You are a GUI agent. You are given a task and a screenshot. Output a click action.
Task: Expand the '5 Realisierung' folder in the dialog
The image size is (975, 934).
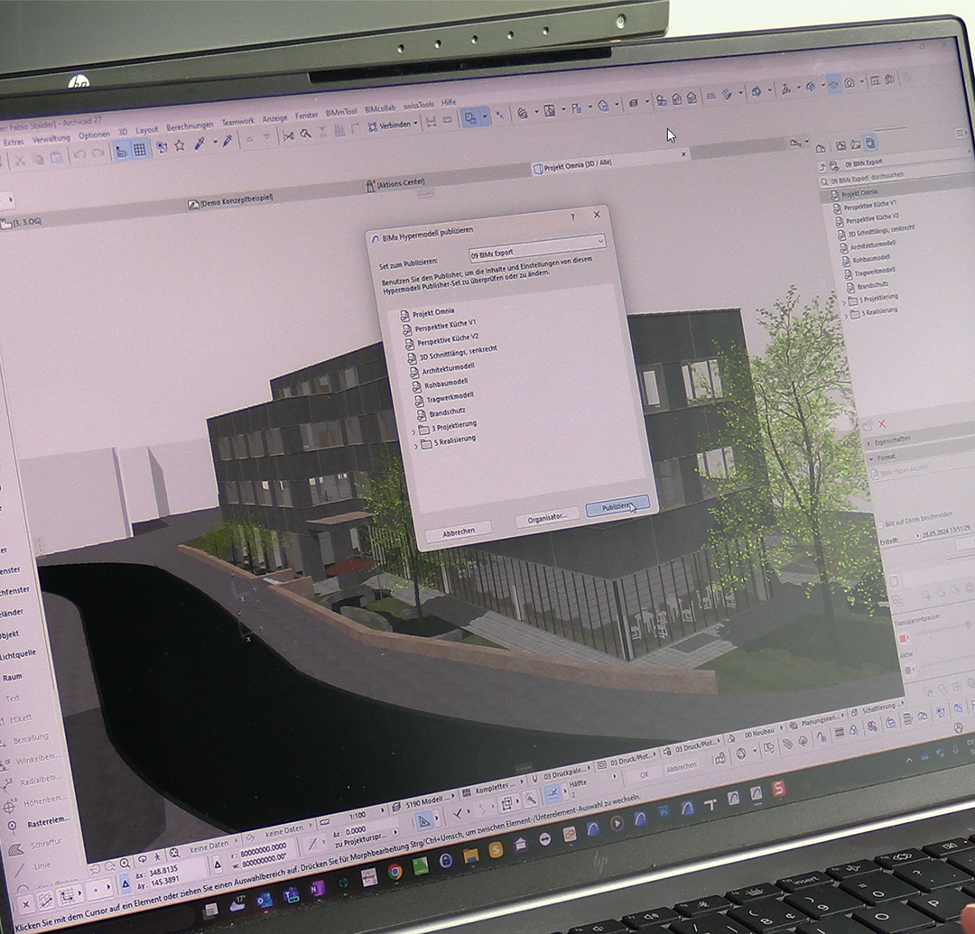416,446
